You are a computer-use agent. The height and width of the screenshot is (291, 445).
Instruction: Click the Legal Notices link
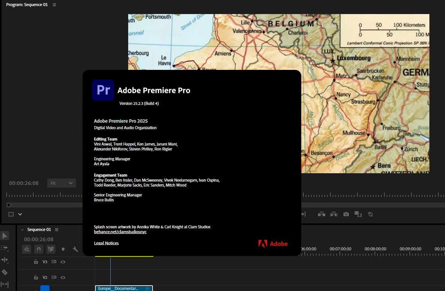(x=106, y=243)
